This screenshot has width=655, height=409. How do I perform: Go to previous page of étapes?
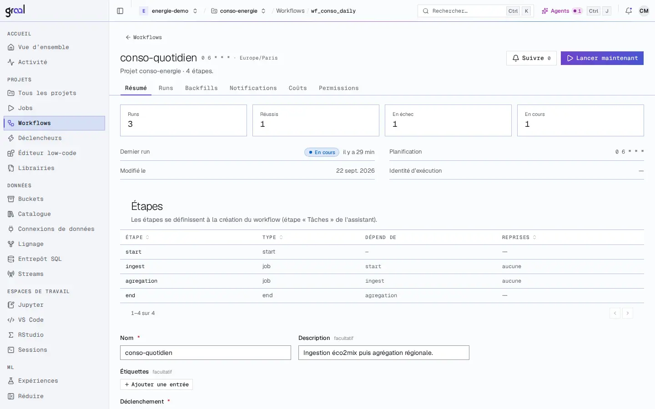615,313
